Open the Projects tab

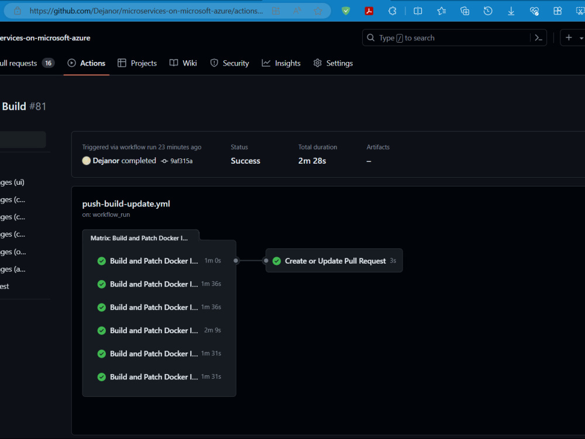click(137, 63)
